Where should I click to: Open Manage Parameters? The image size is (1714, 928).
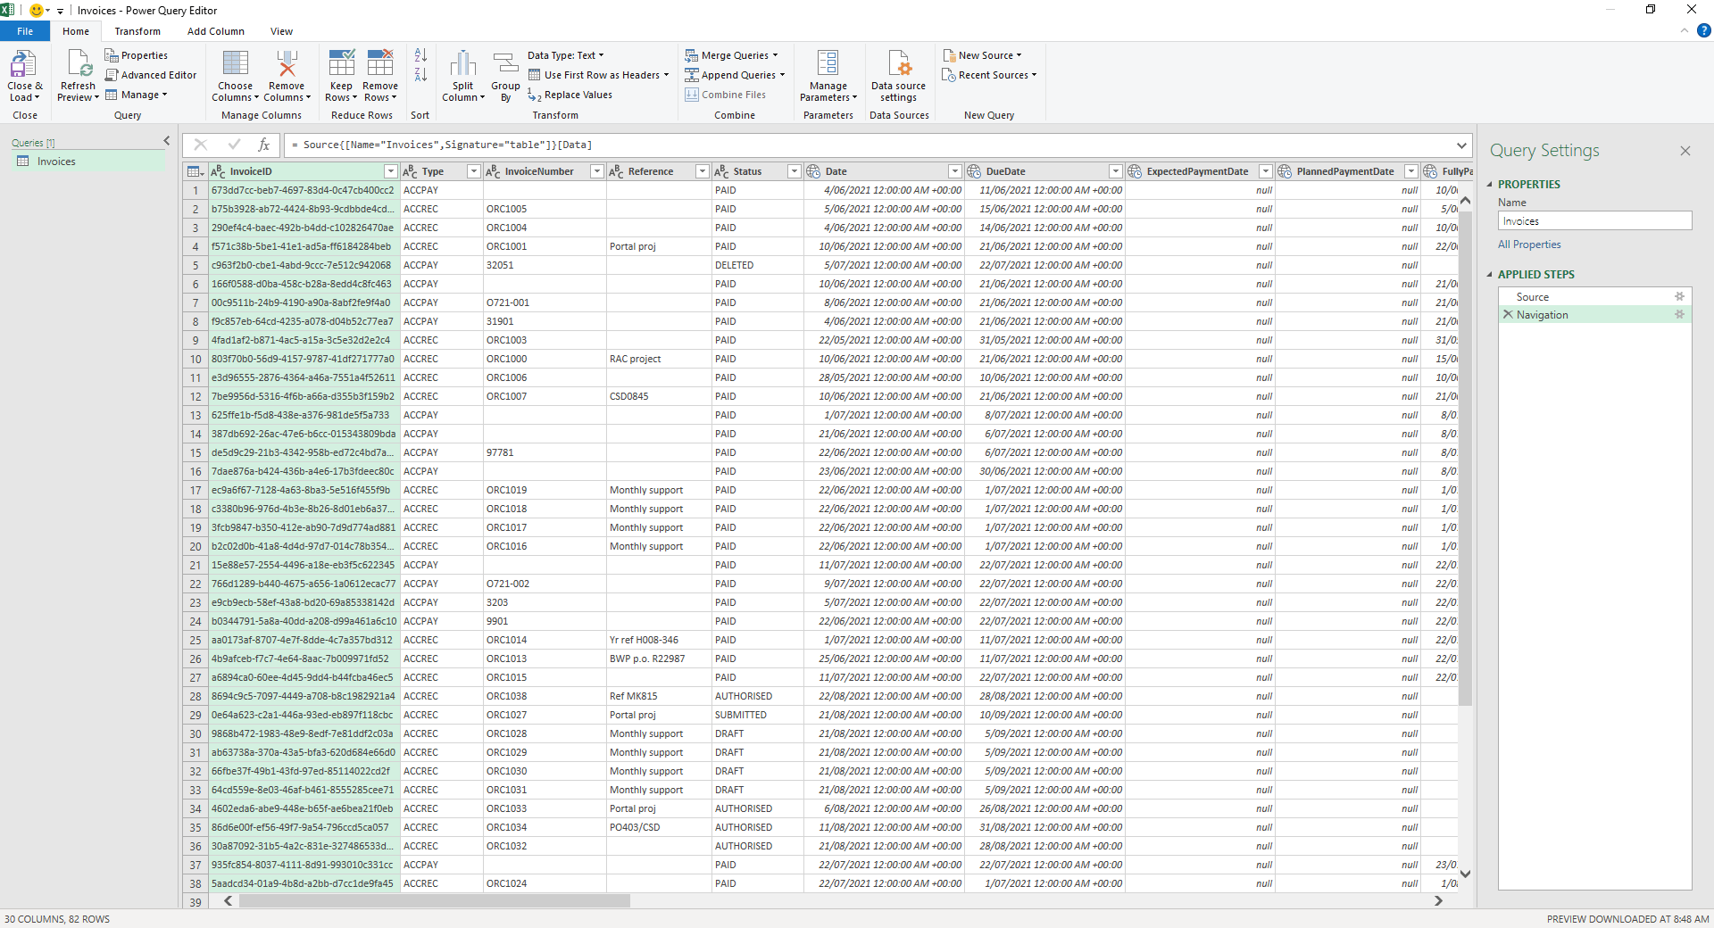click(828, 75)
